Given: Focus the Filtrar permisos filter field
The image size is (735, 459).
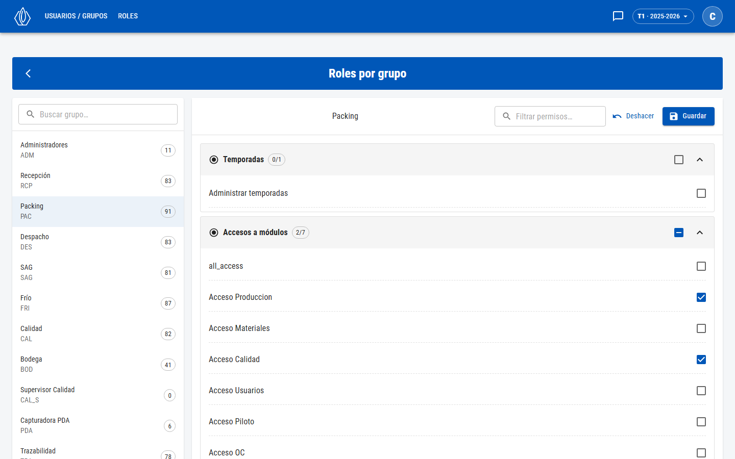Looking at the screenshot, I should tap(550, 116).
